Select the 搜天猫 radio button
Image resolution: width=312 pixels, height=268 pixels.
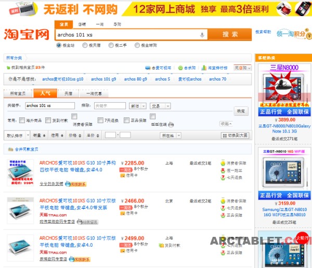85,45
